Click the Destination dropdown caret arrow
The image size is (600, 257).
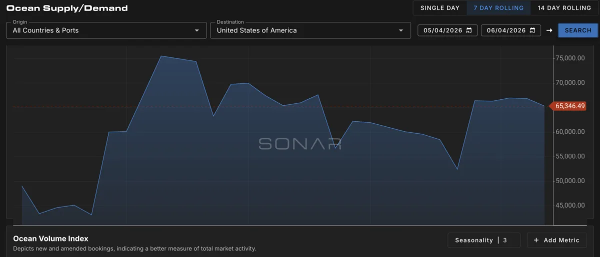pos(400,30)
